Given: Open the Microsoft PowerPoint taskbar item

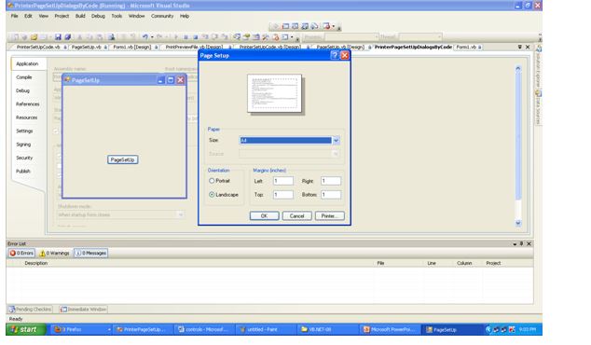Looking at the screenshot, I should pos(390,329).
